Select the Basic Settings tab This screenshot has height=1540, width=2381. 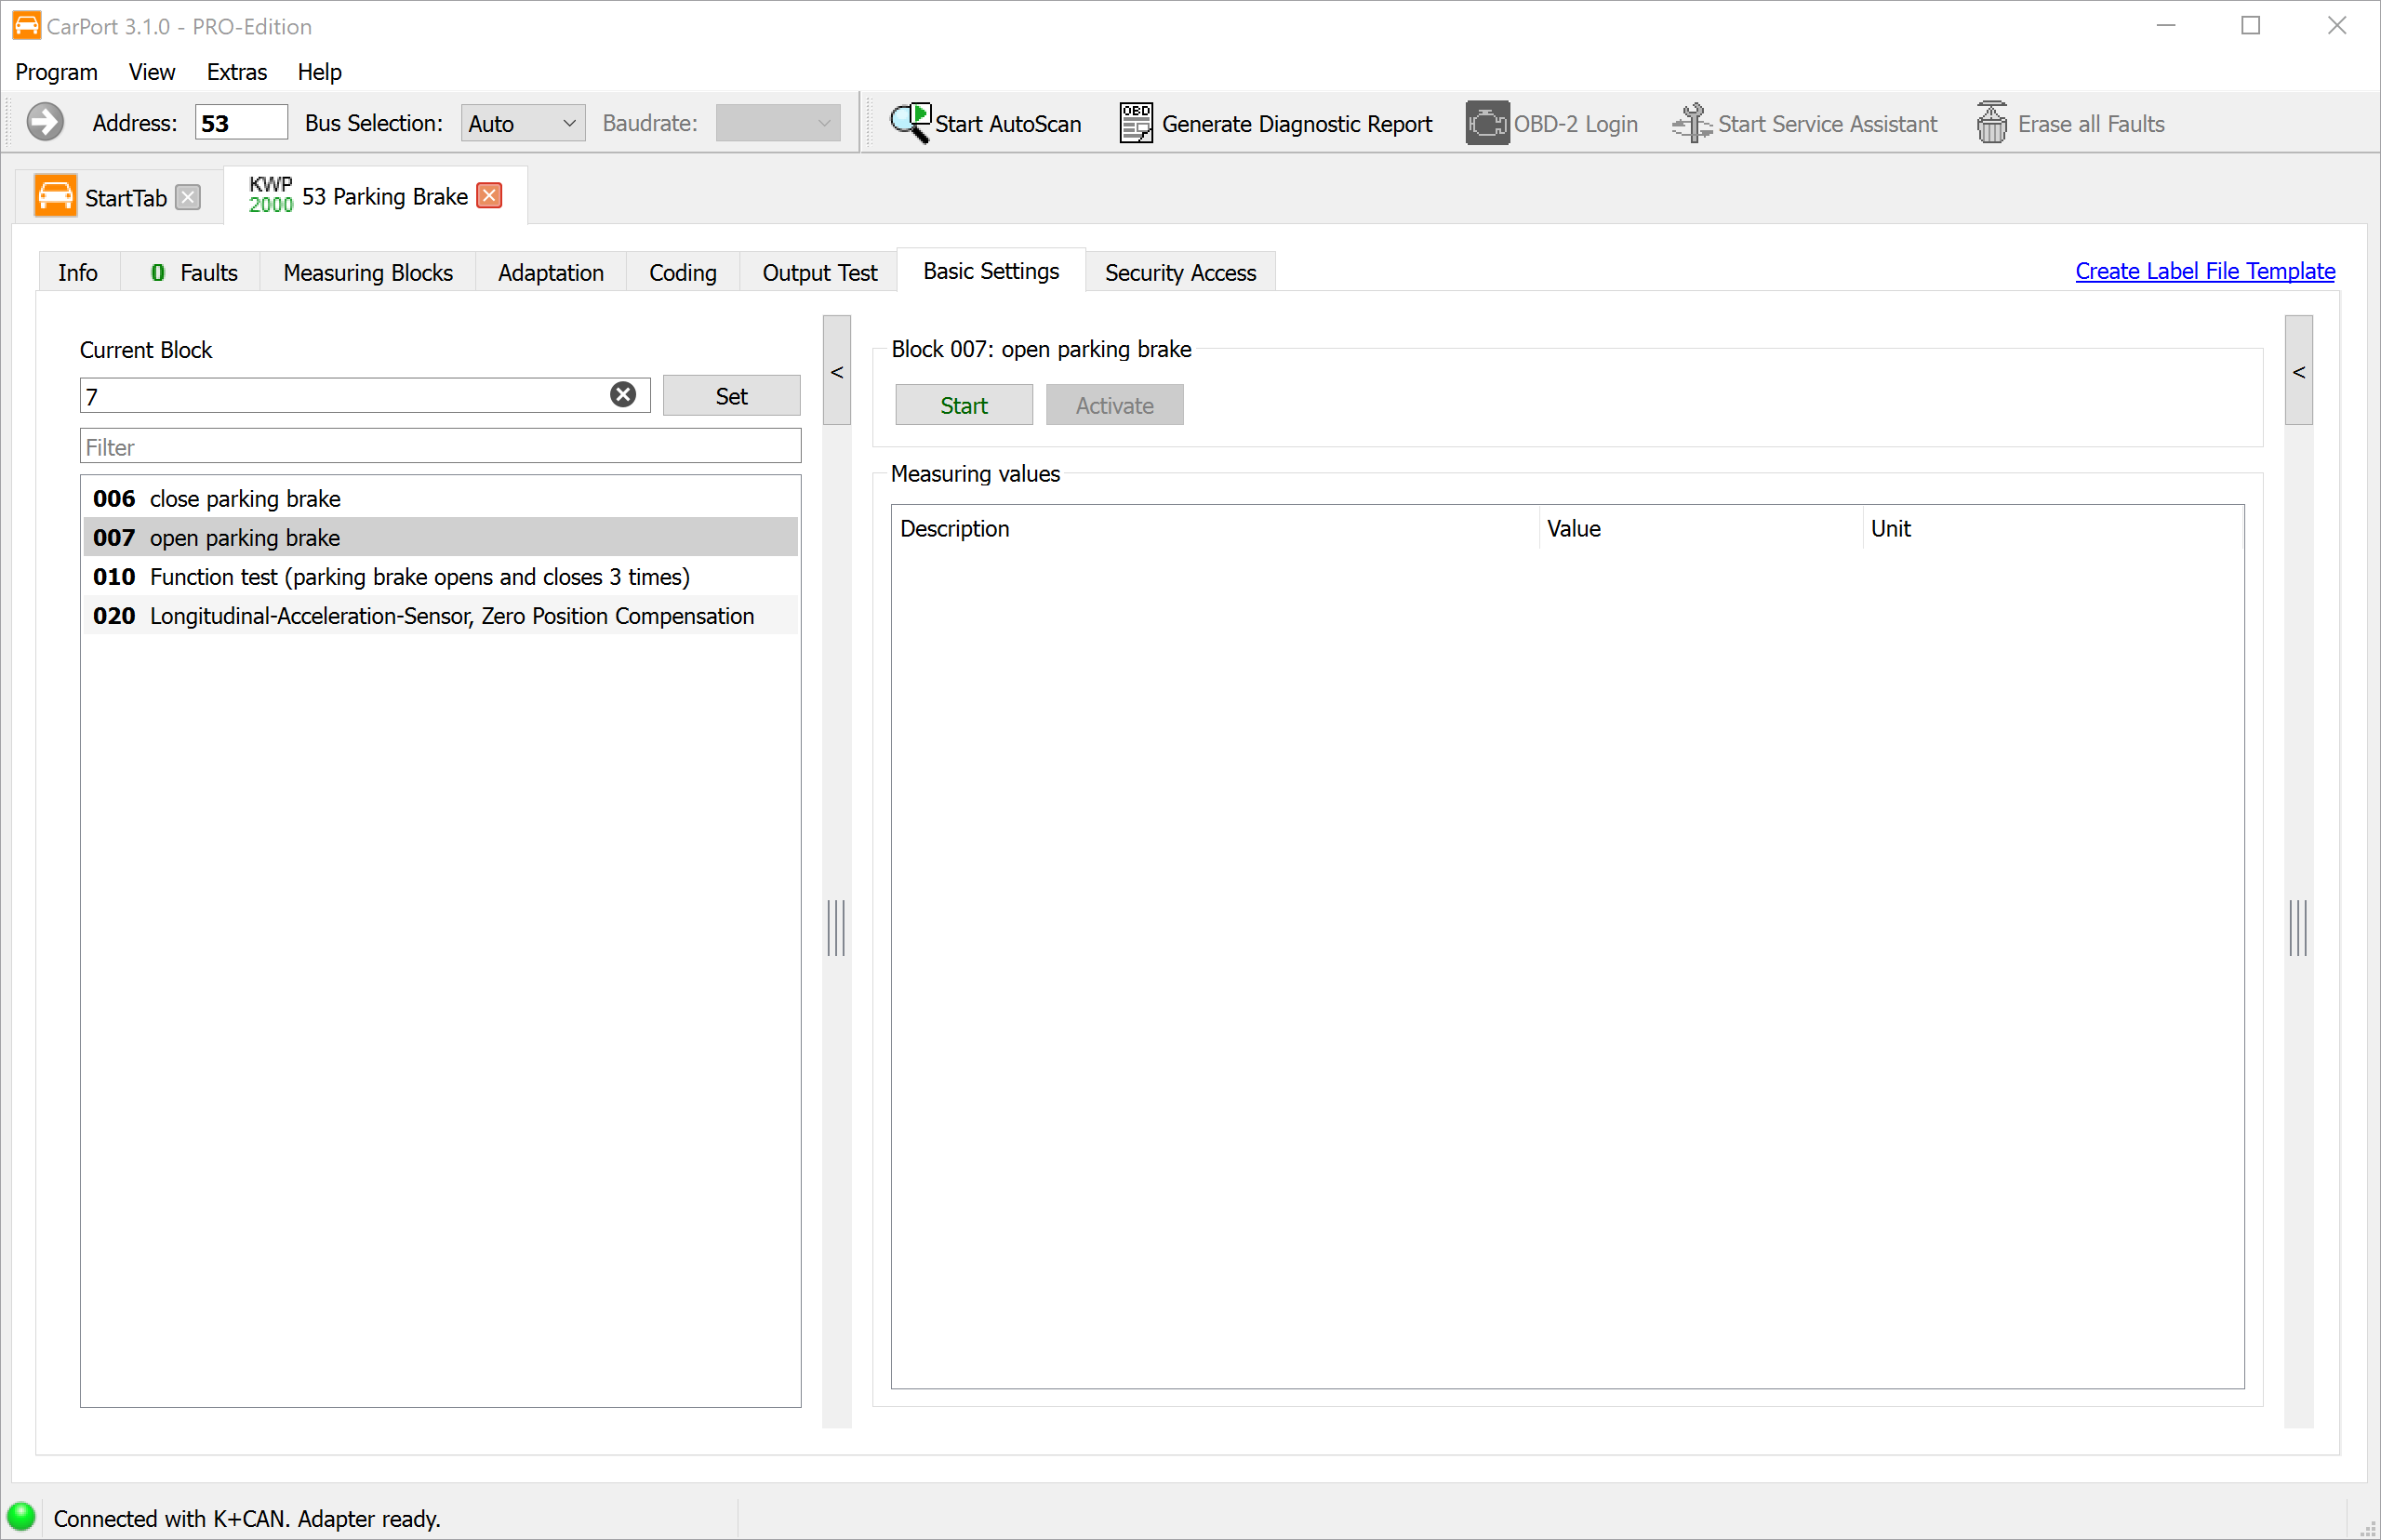[991, 270]
